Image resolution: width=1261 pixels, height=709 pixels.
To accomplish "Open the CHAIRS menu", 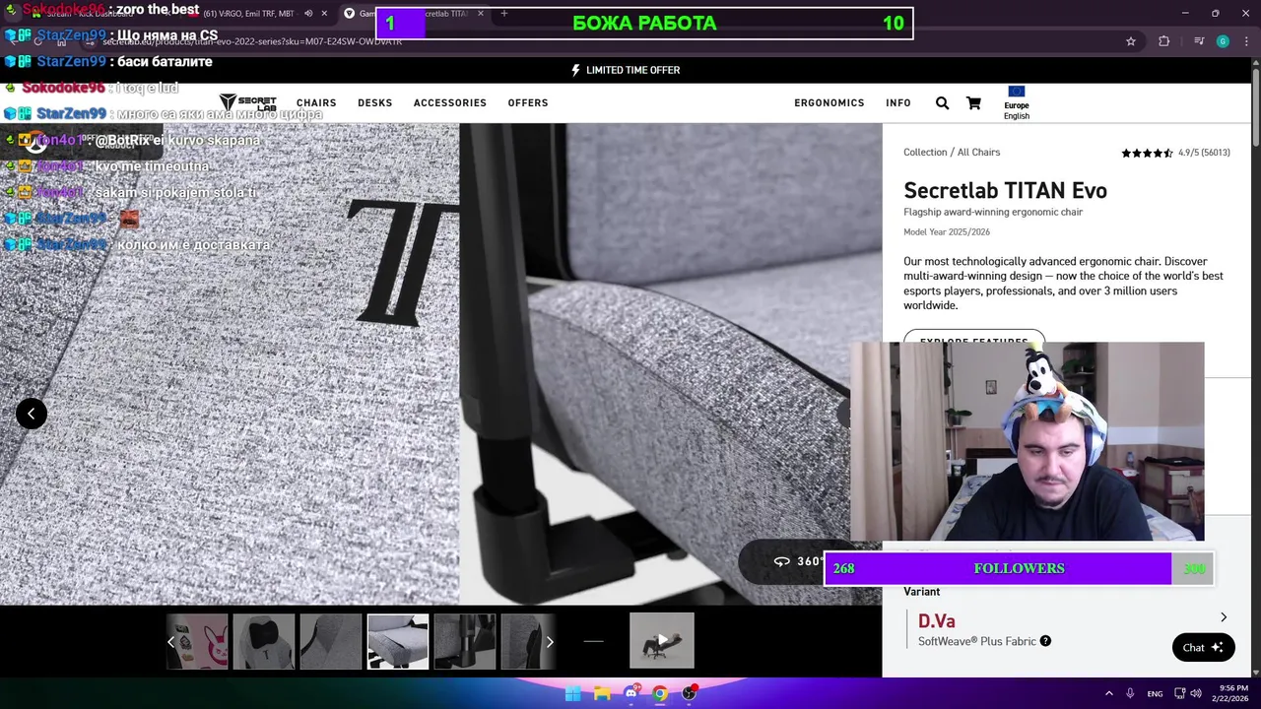I will click(x=316, y=102).
